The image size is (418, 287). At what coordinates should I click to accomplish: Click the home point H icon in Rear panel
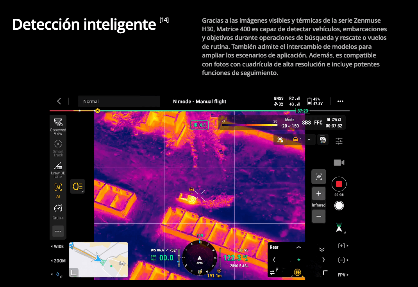[x=298, y=272]
